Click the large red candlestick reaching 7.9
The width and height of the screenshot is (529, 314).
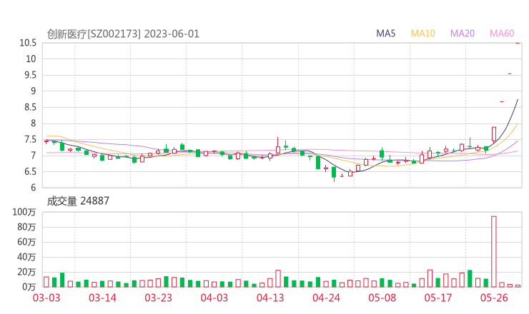click(x=494, y=134)
